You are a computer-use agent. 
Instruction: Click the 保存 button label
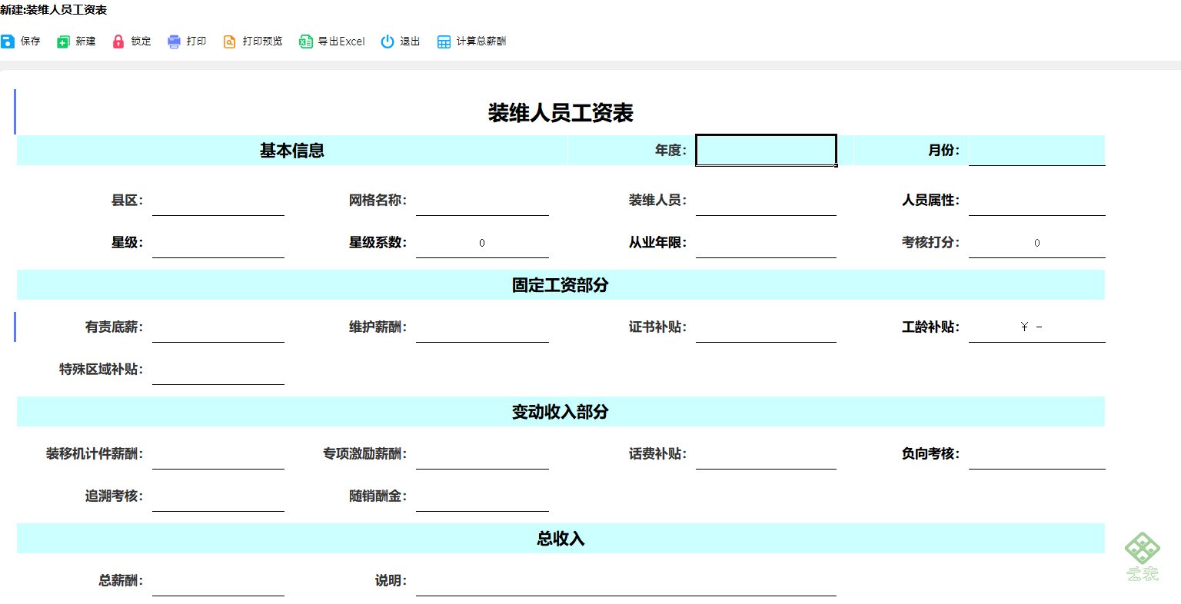point(31,41)
